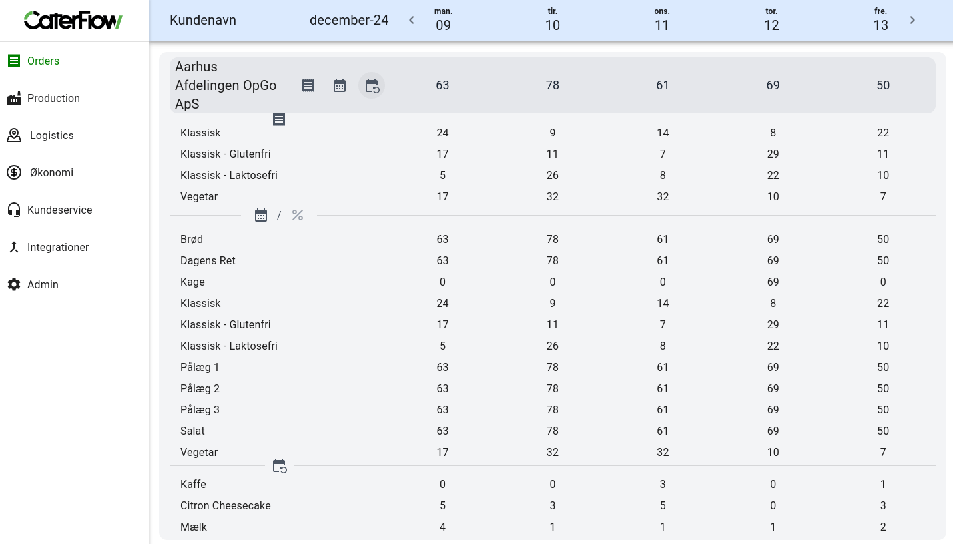
Task: Navigate to Logistics
Action: (x=51, y=135)
